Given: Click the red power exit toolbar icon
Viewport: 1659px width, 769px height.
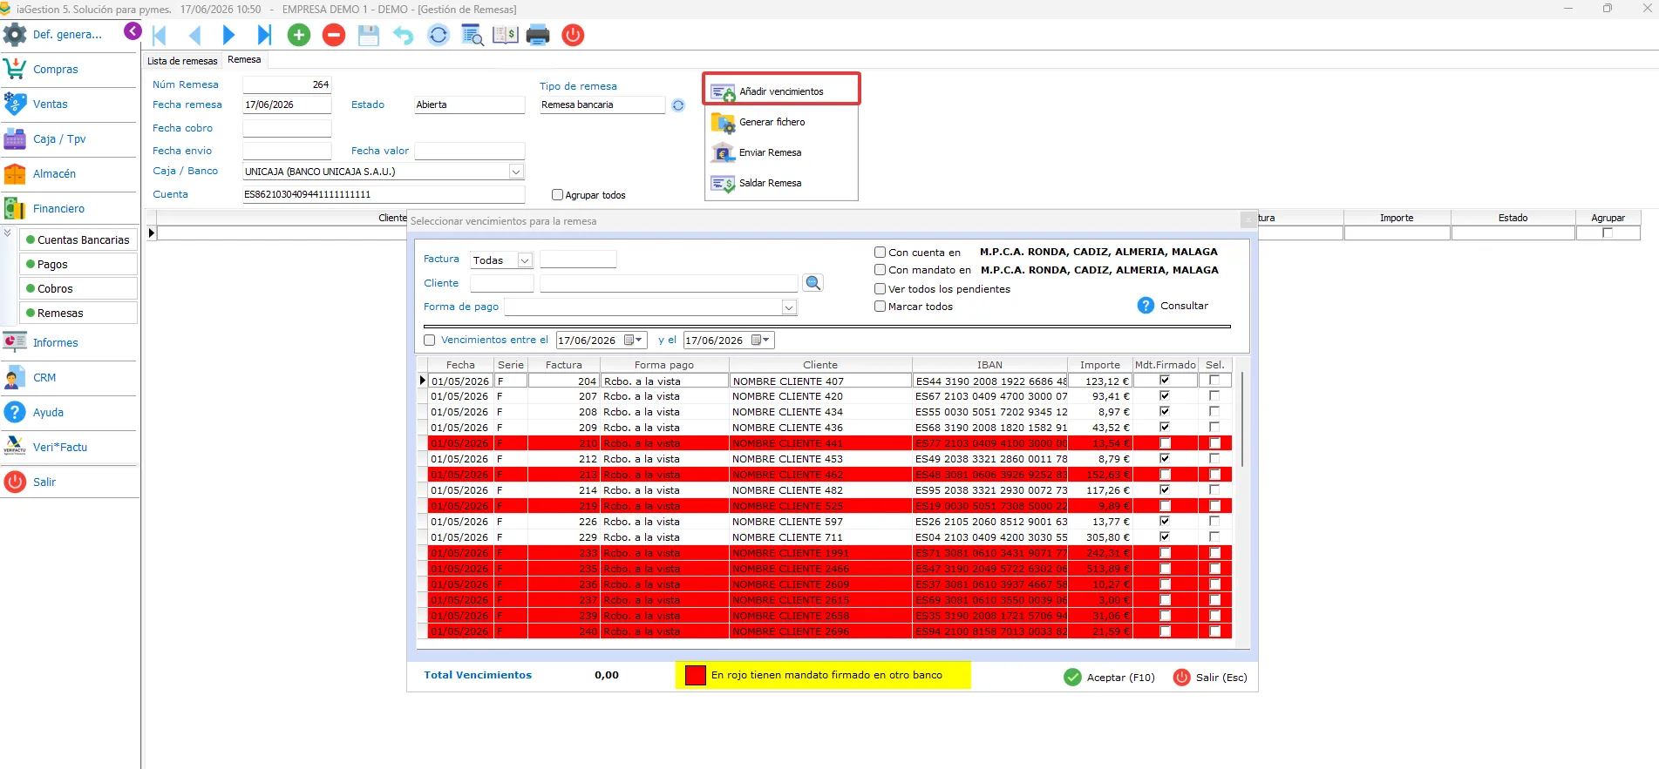Looking at the screenshot, I should coord(573,35).
